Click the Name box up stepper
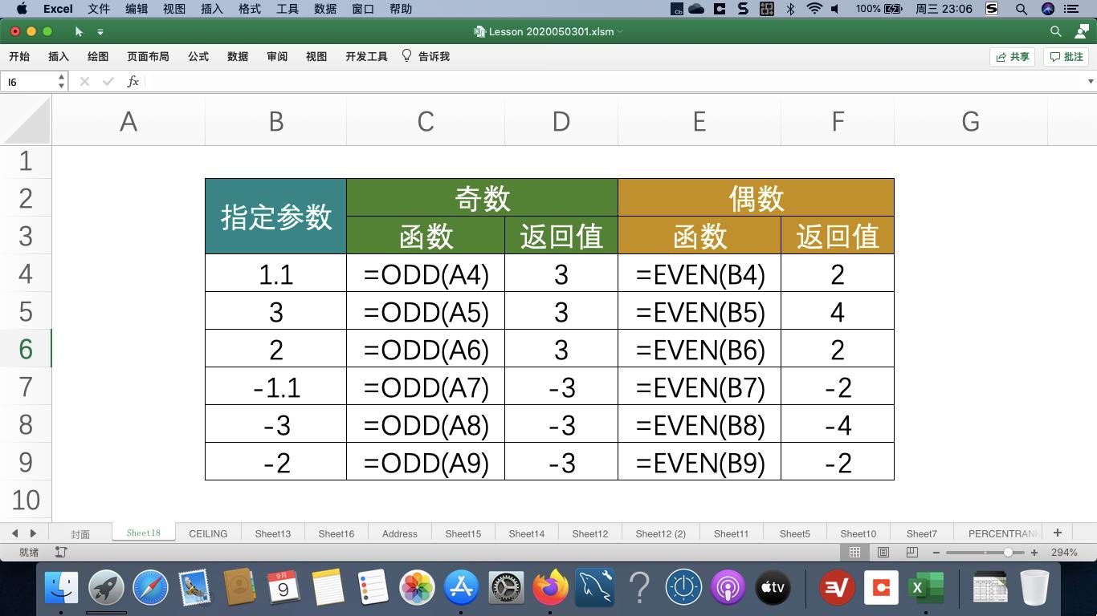The height and width of the screenshot is (616, 1097). (60, 77)
